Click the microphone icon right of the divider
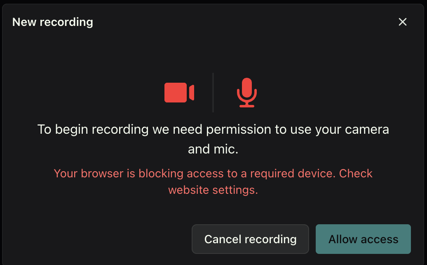Image resolution: width=427 pixels, height=265 pixels. (247, 92)
